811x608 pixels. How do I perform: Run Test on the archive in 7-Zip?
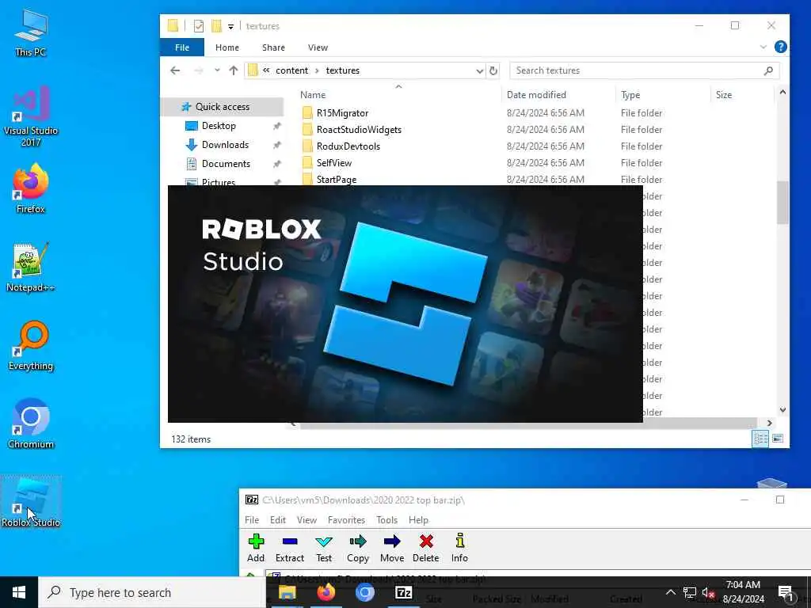[x=324, y=548]
